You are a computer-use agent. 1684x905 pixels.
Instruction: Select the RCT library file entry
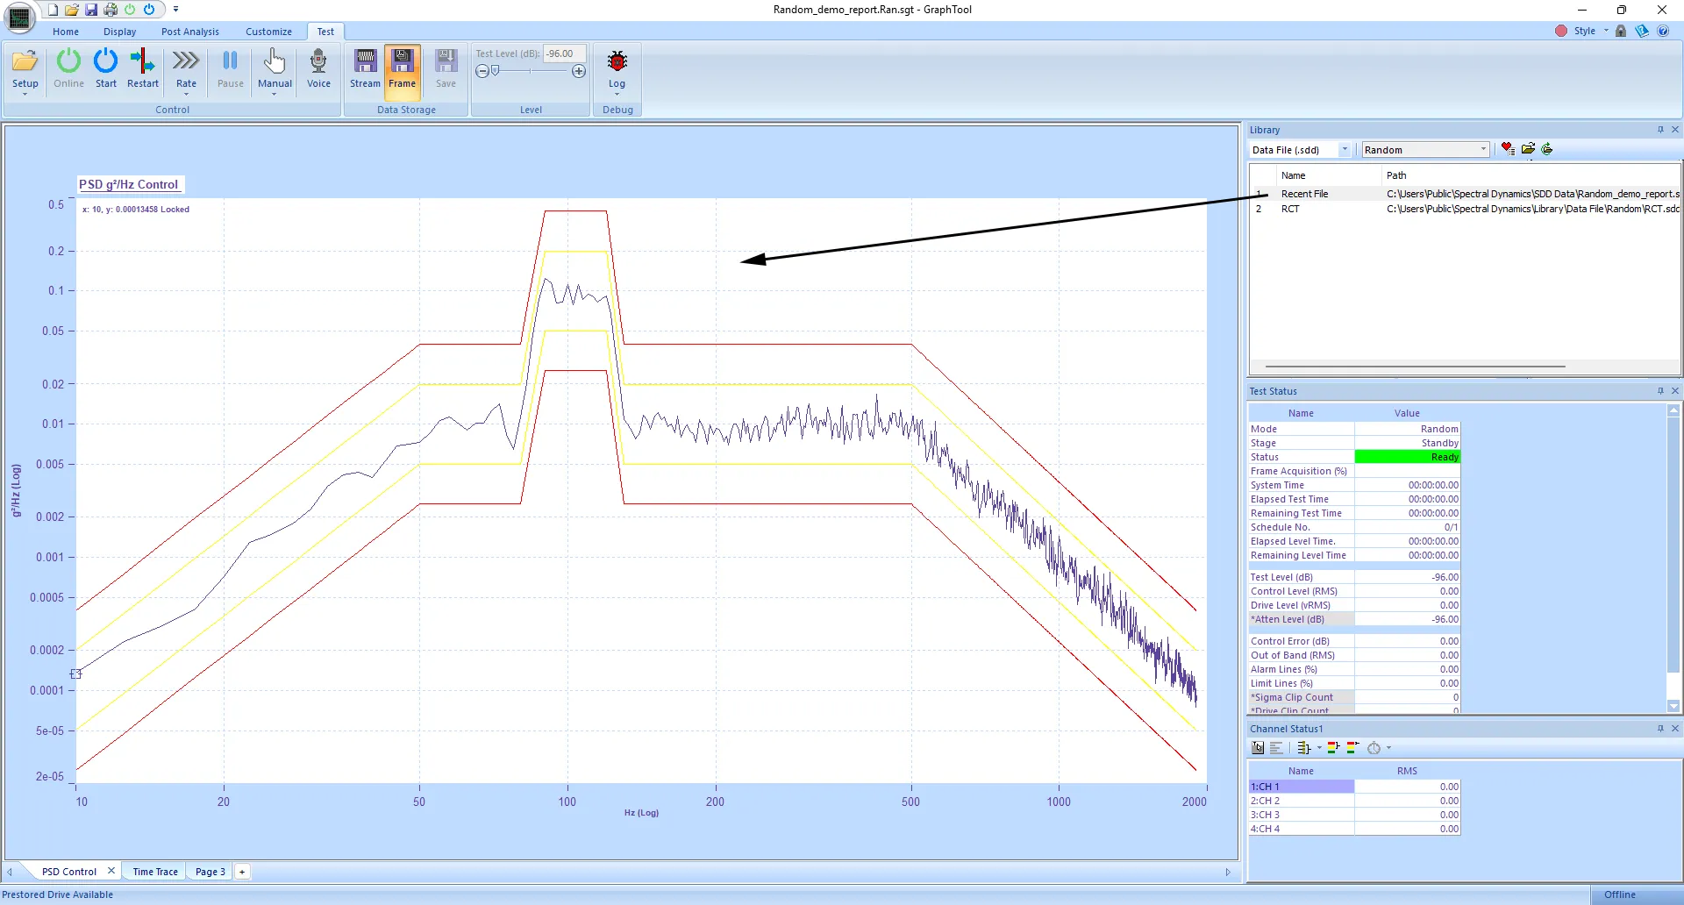coord(1290,209)
